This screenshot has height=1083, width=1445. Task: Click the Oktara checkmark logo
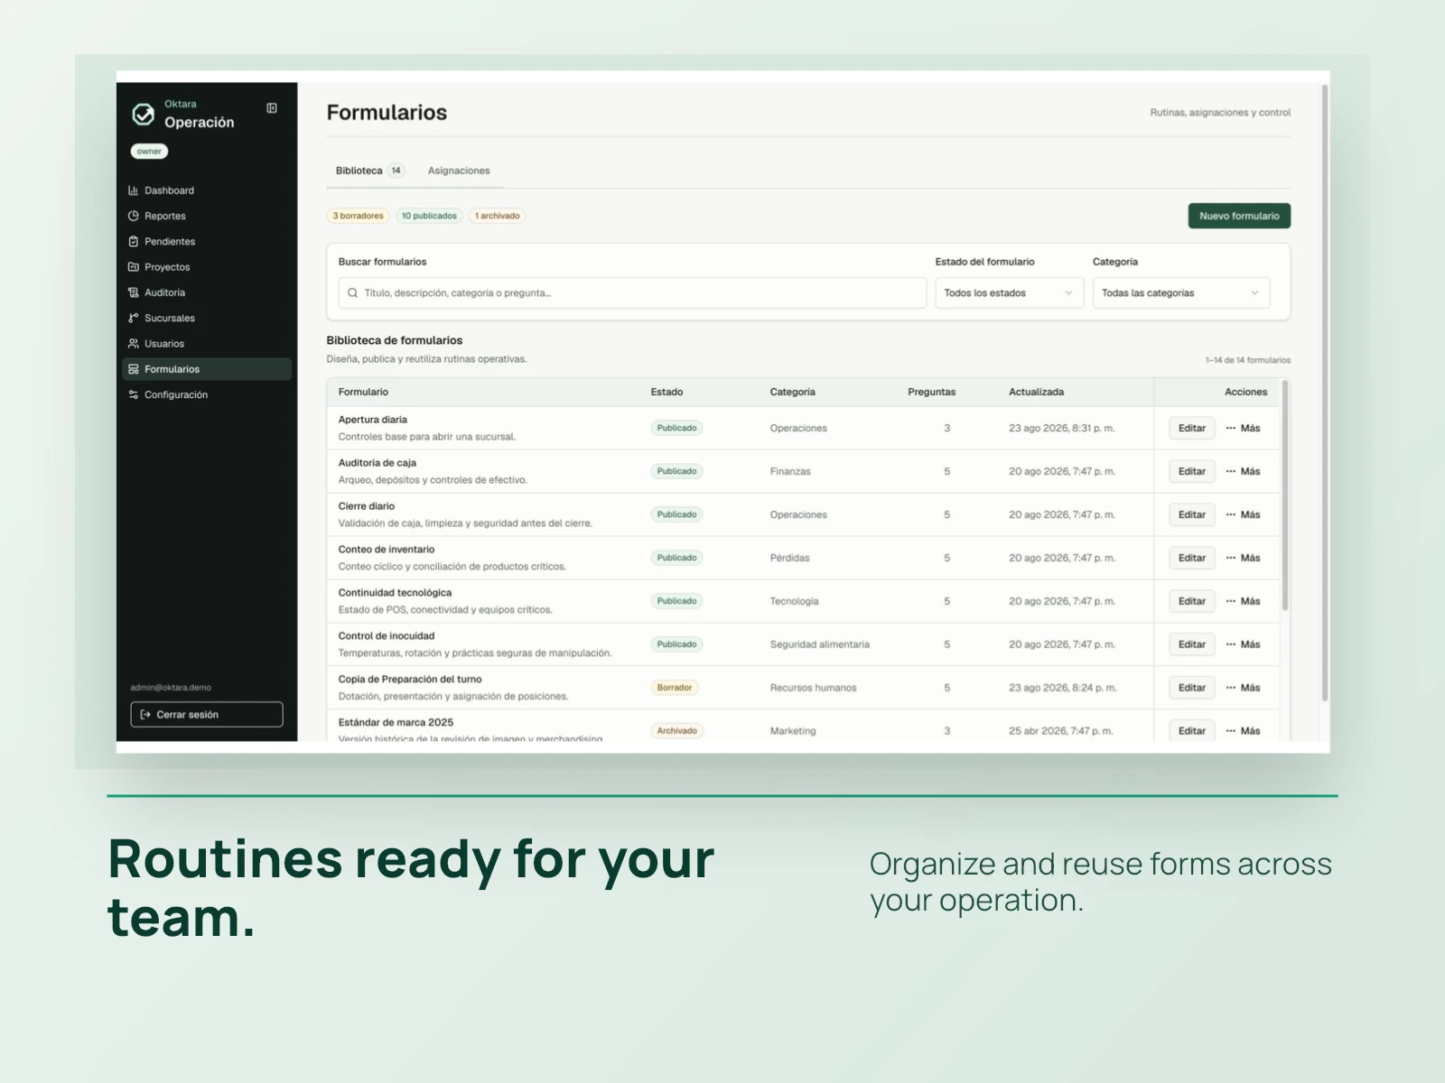point(144,115)
